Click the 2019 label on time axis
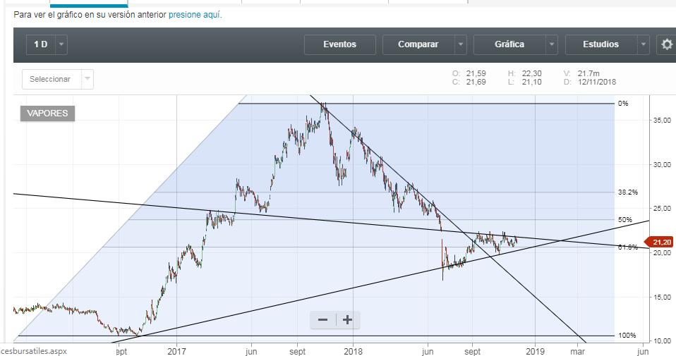Image resolution: width=676 pixels, height=356 pixels. (535, 351)
